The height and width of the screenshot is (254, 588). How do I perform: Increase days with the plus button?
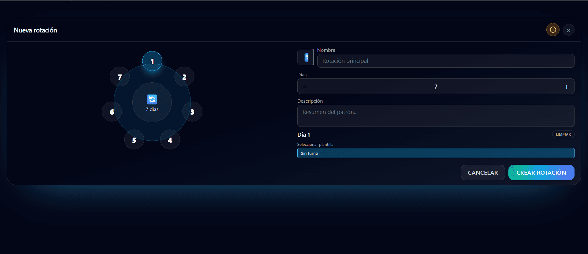(x=567, y=87)
